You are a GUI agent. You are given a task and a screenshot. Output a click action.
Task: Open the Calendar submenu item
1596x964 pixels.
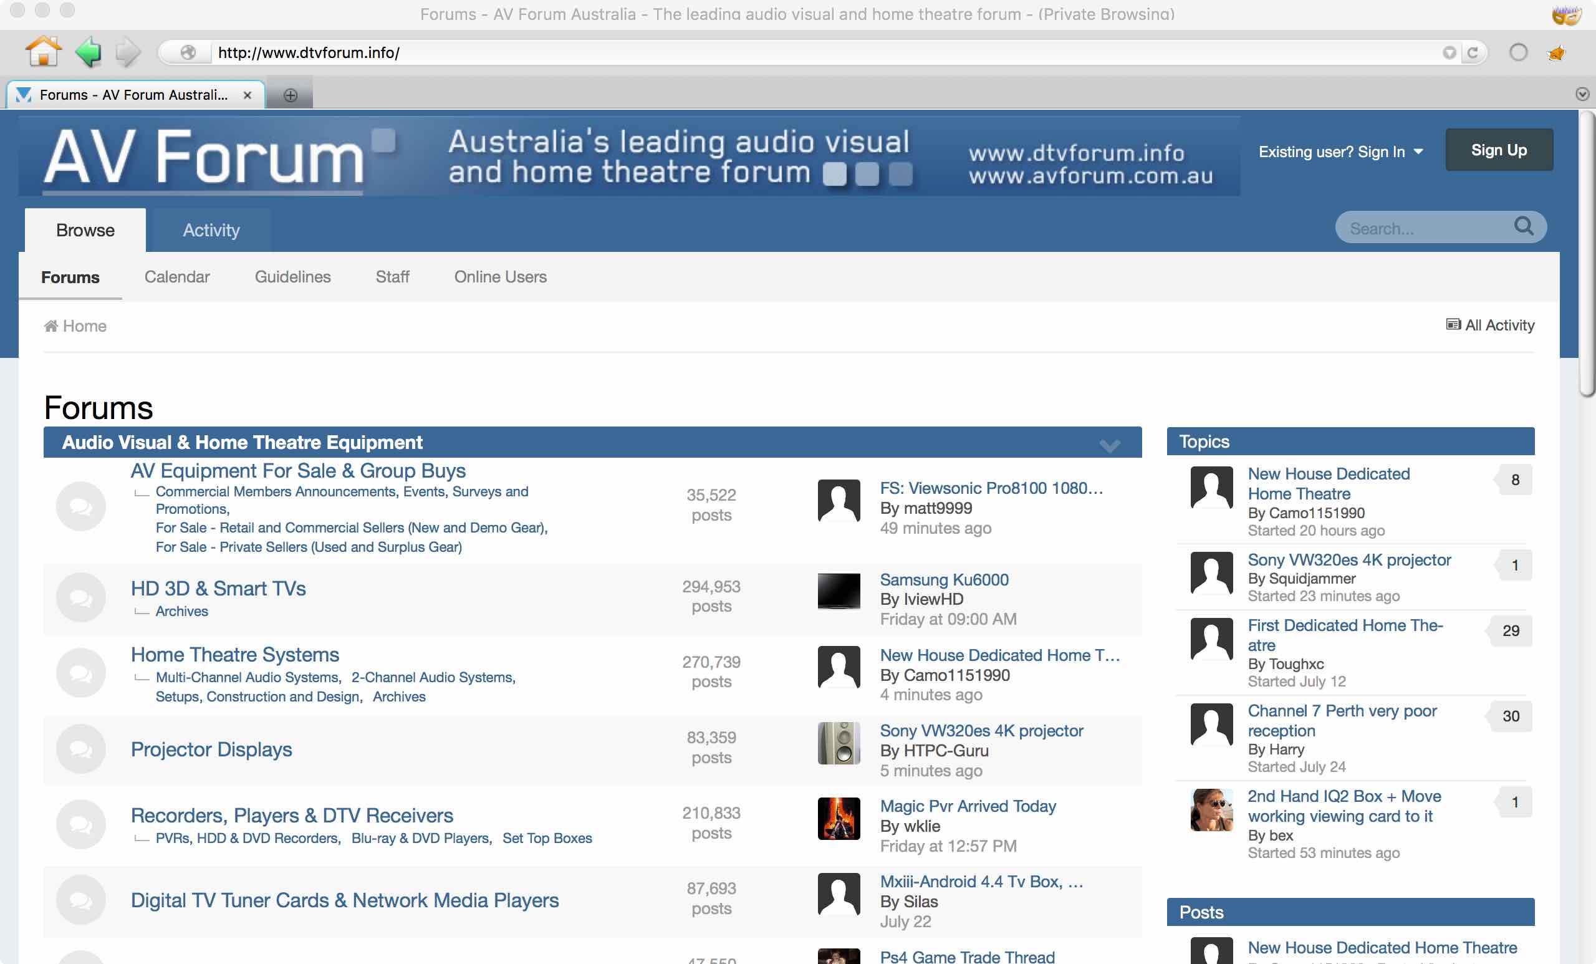tap(177, 277)
